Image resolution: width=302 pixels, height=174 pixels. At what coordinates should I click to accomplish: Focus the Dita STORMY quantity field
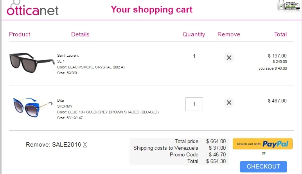[194, 104]
